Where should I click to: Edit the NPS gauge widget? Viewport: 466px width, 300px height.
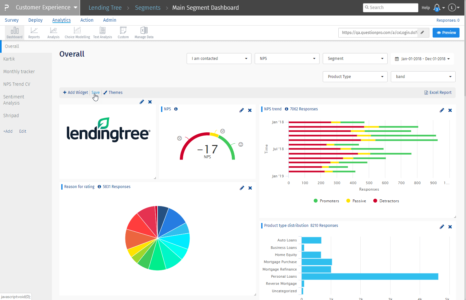pos(241,110)
